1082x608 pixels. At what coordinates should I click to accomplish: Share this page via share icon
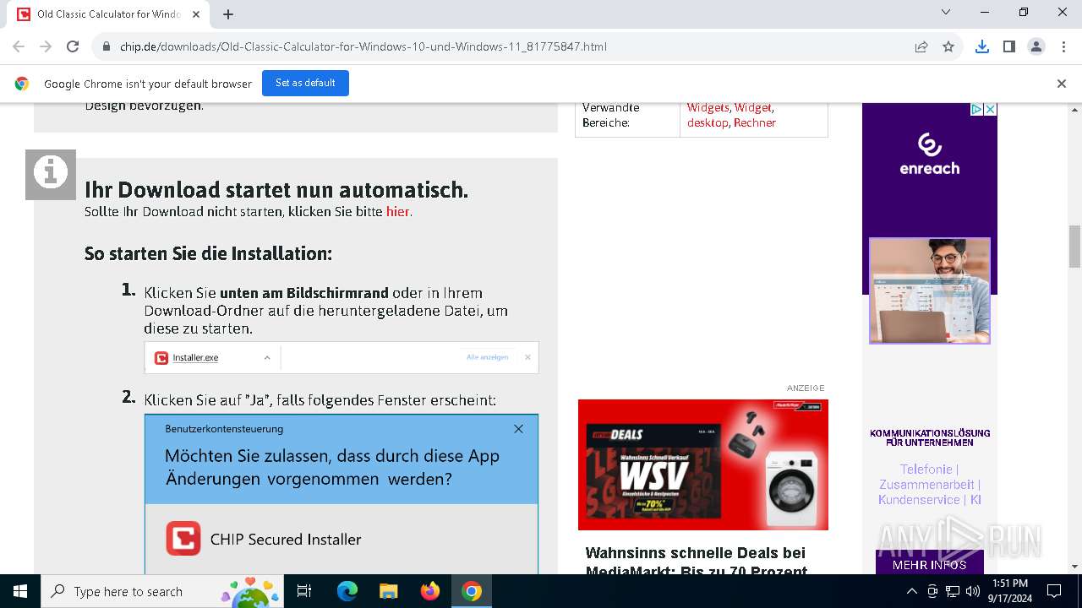click(x=921, y=46)
